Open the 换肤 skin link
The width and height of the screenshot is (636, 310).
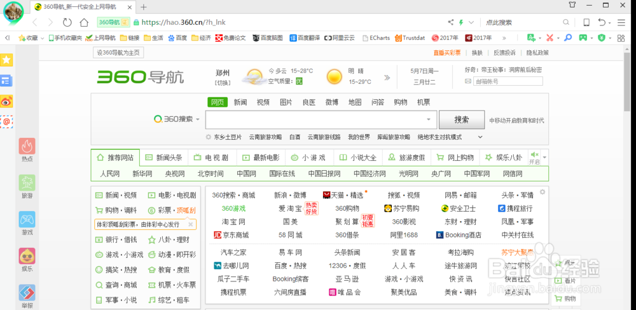click(477, 53)
